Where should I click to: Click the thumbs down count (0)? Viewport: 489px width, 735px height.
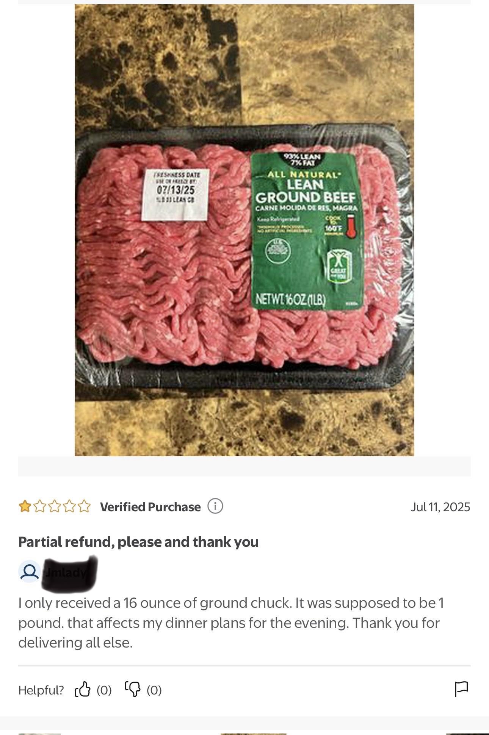tap(154, 690)
